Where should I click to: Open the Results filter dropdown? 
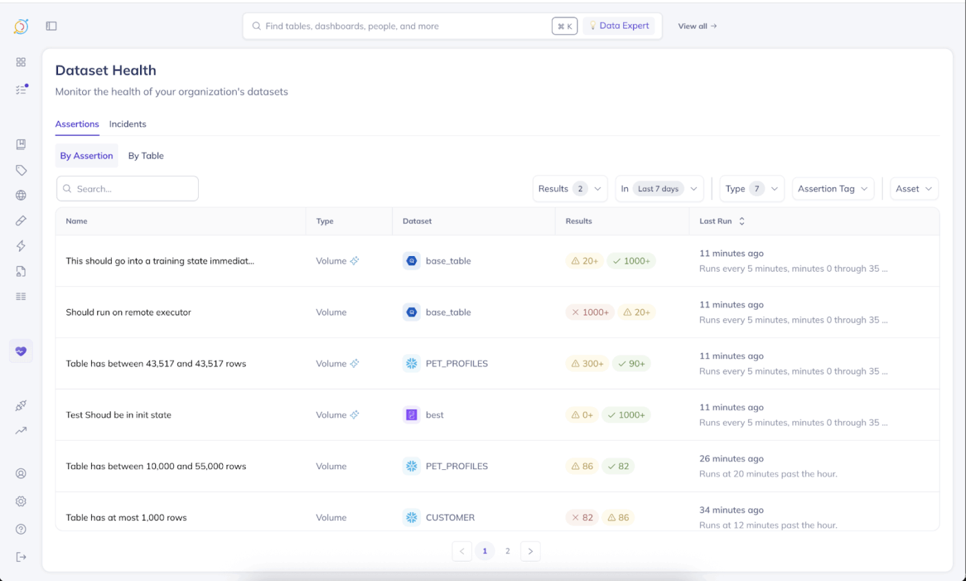[569, 188]
